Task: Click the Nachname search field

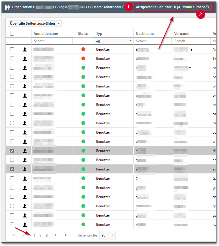Action: coord(153,41)
